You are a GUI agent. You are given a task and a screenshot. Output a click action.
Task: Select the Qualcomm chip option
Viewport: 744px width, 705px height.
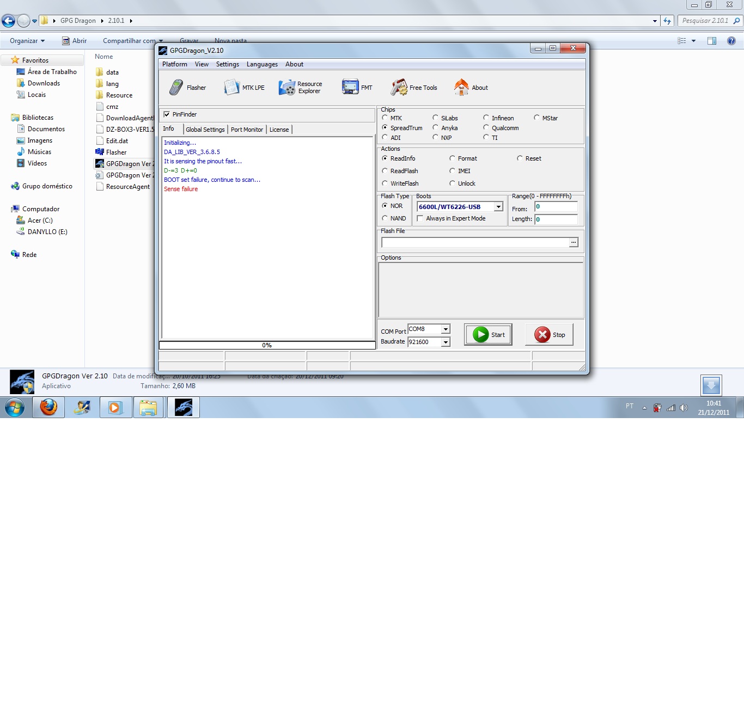click(486, 127)
